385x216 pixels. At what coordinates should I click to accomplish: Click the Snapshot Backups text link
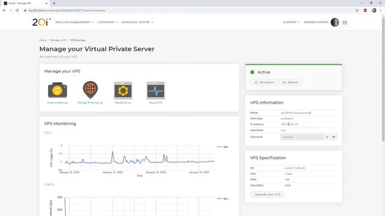[58, 103]
